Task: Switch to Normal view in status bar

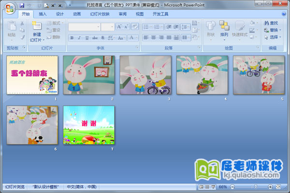Action: click(x=201, y=187)
